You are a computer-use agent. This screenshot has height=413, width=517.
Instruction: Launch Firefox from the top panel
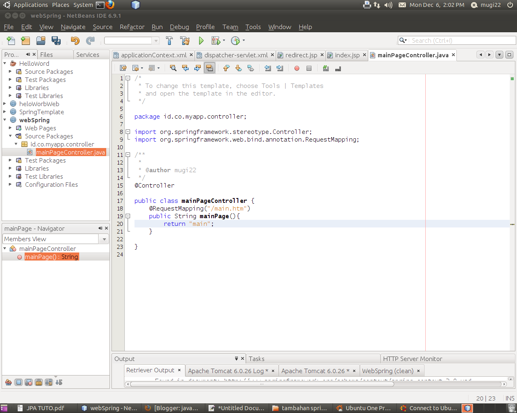110,5
